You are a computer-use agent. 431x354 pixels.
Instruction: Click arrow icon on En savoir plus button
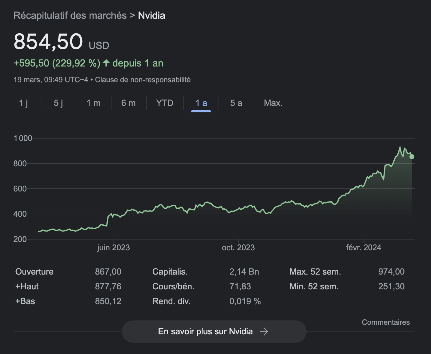pyautogui.click(x=264, y=332)
